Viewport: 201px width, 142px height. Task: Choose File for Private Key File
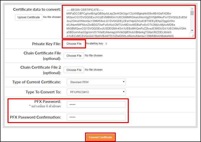[74, 44]
